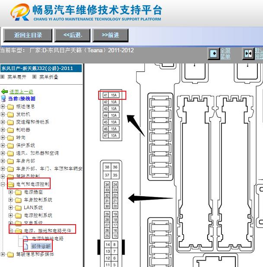This screenshot has width=263, height=267.
Task: Click the >>前进 forward button
Action: 110,35
